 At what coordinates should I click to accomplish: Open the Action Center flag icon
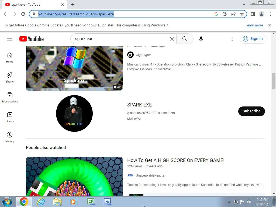click(x=242, y=202)
